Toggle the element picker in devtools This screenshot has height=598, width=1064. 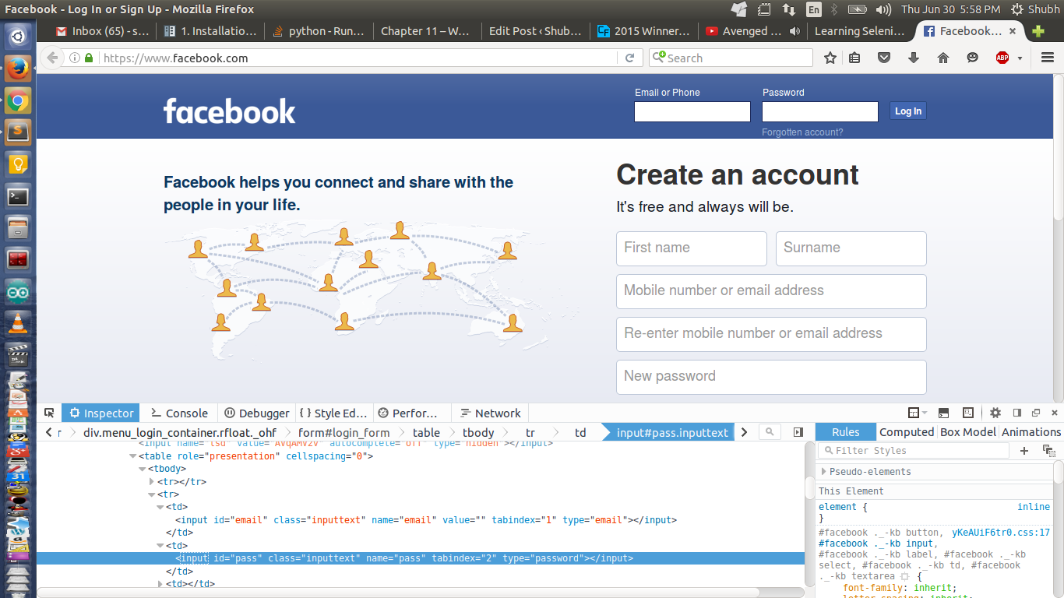coord(49,413)
